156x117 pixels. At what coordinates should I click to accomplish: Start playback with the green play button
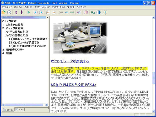pos(28,12)
